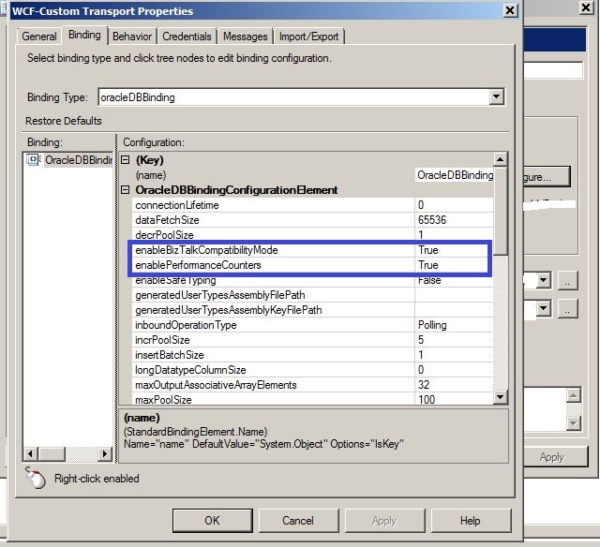Open the lower dropdown in background window
600x547 pixels.
543,308
